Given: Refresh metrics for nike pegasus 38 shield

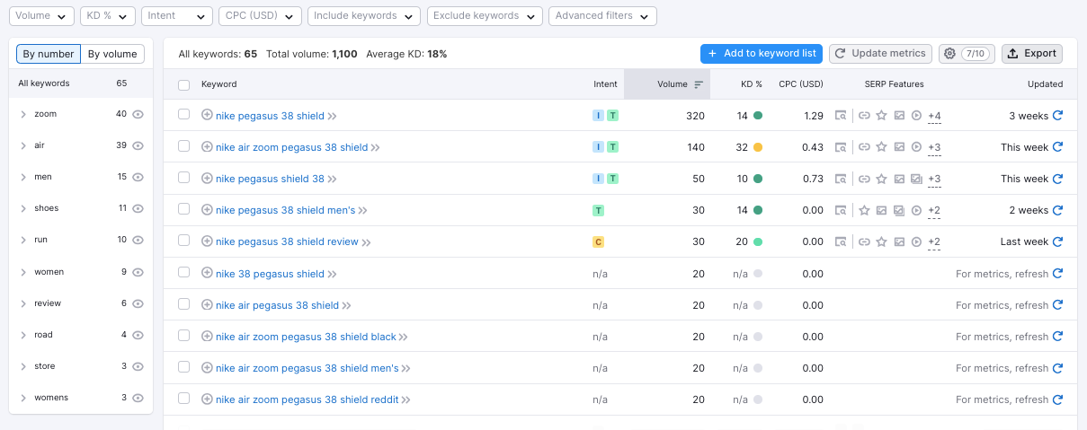Looking at the screenshot, I should 1057,116.
